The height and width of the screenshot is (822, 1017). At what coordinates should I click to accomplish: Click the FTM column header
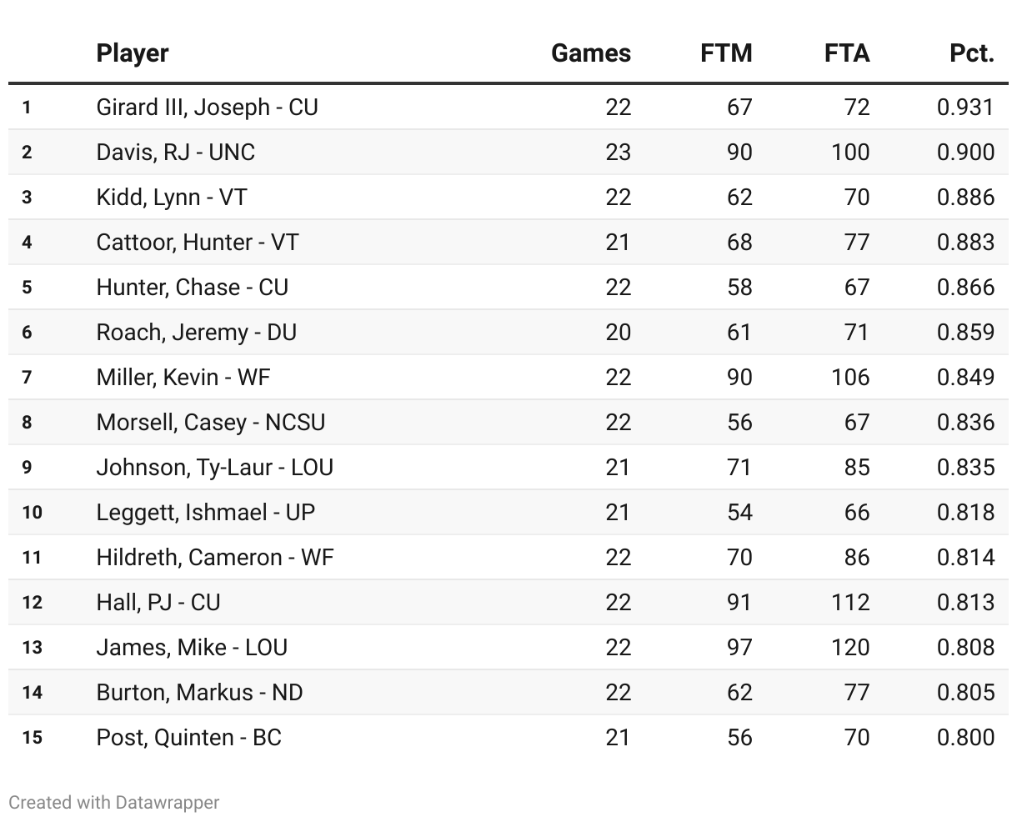[x=726, y=53]
